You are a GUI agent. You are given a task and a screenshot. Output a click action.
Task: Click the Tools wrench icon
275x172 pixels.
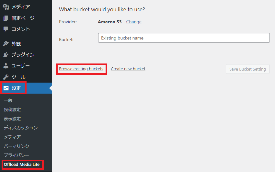tap(6, 77)
